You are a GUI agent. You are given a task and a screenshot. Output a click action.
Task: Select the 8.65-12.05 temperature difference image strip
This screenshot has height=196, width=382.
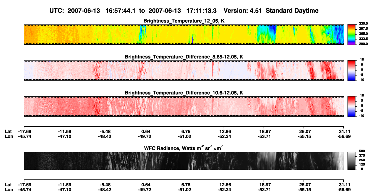click(x=184, y=70)
